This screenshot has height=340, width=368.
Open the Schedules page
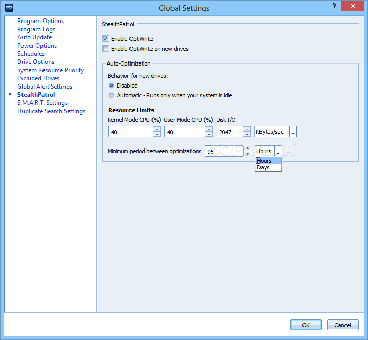[31, 54]
